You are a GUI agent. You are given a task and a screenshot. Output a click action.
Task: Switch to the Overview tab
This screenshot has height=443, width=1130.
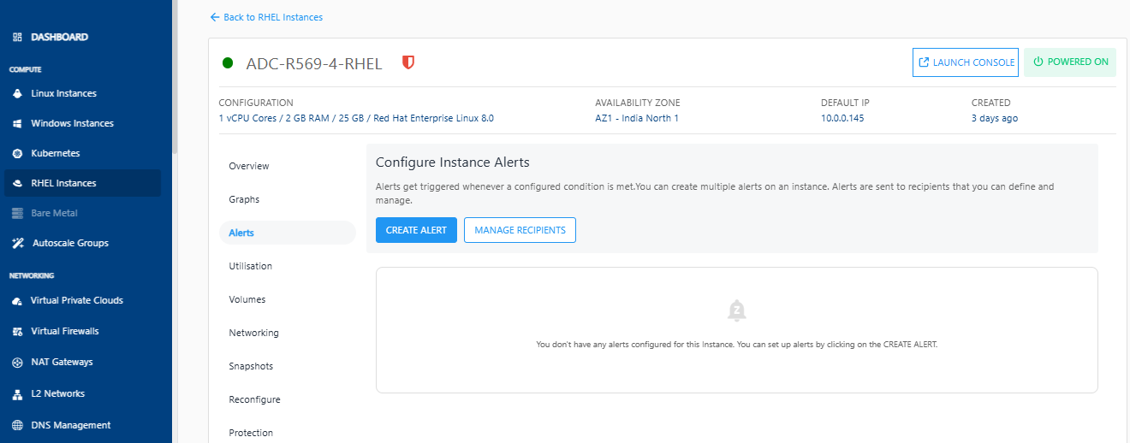[249, 166]
